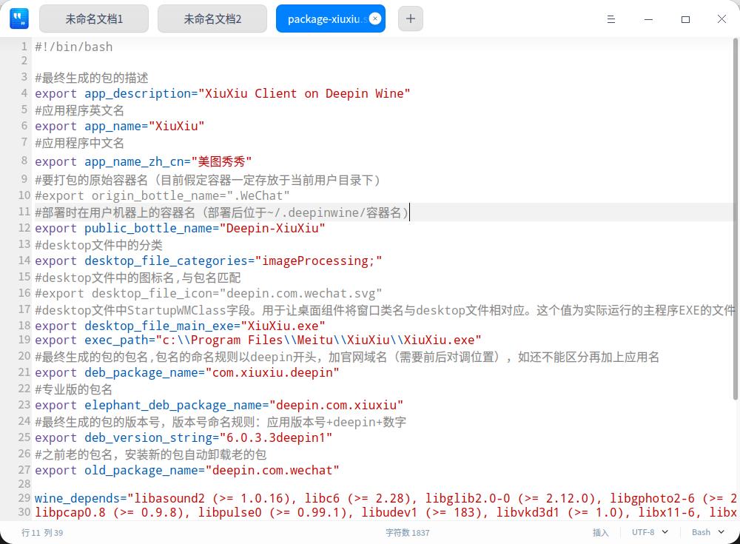Click comment #desktop文件中的分类 on line 13
This screenshot has height=544, width=740.
click(x=98, y=245)
